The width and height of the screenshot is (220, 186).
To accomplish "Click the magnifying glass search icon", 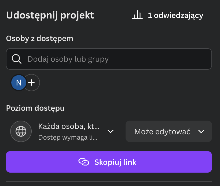I will pos(17,59).
